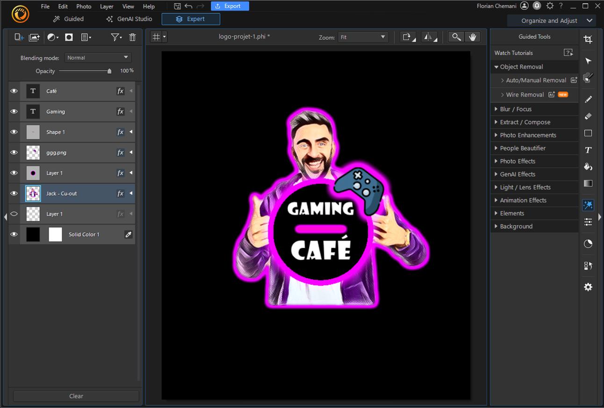Pick the Gradient tool
604x408 pixels.
(588, 183)
